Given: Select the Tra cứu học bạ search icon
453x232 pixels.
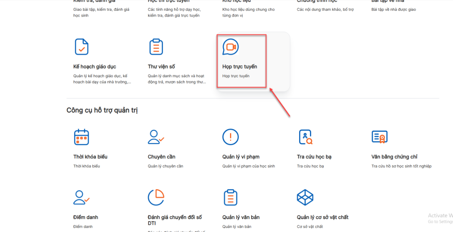Looking at the screenshot, I should [x=305, y=137].
